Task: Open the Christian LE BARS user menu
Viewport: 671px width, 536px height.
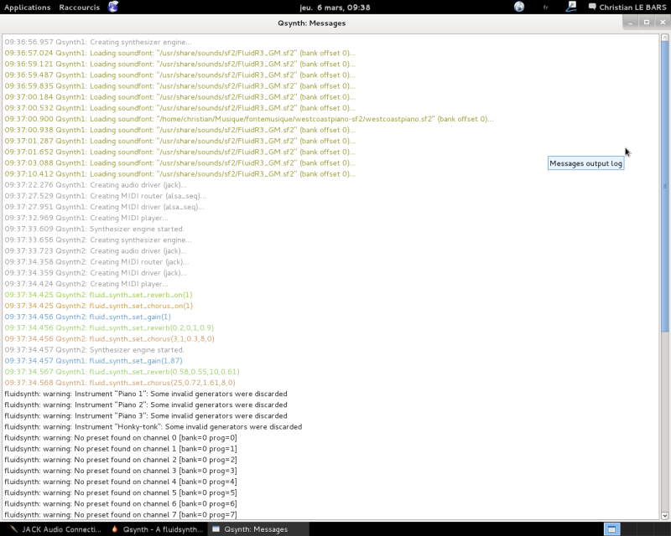Action: (x=632, y=8)
